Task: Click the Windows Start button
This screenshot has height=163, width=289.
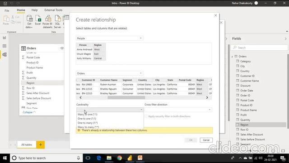Action: click(5, 158)
